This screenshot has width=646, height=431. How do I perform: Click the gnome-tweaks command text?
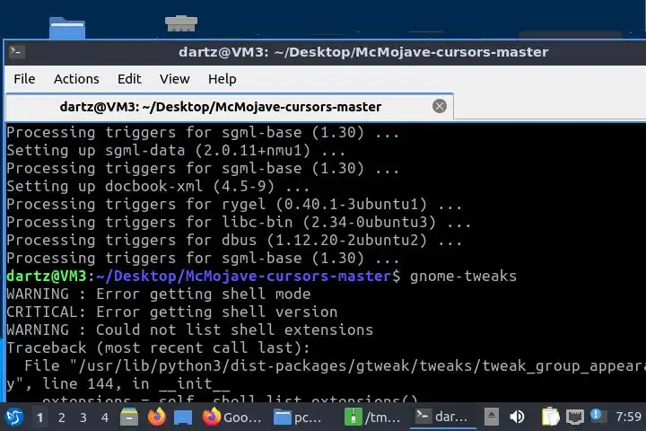pos(463,277)
